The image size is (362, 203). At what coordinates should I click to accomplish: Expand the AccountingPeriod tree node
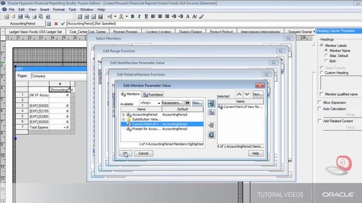point(123,114)
